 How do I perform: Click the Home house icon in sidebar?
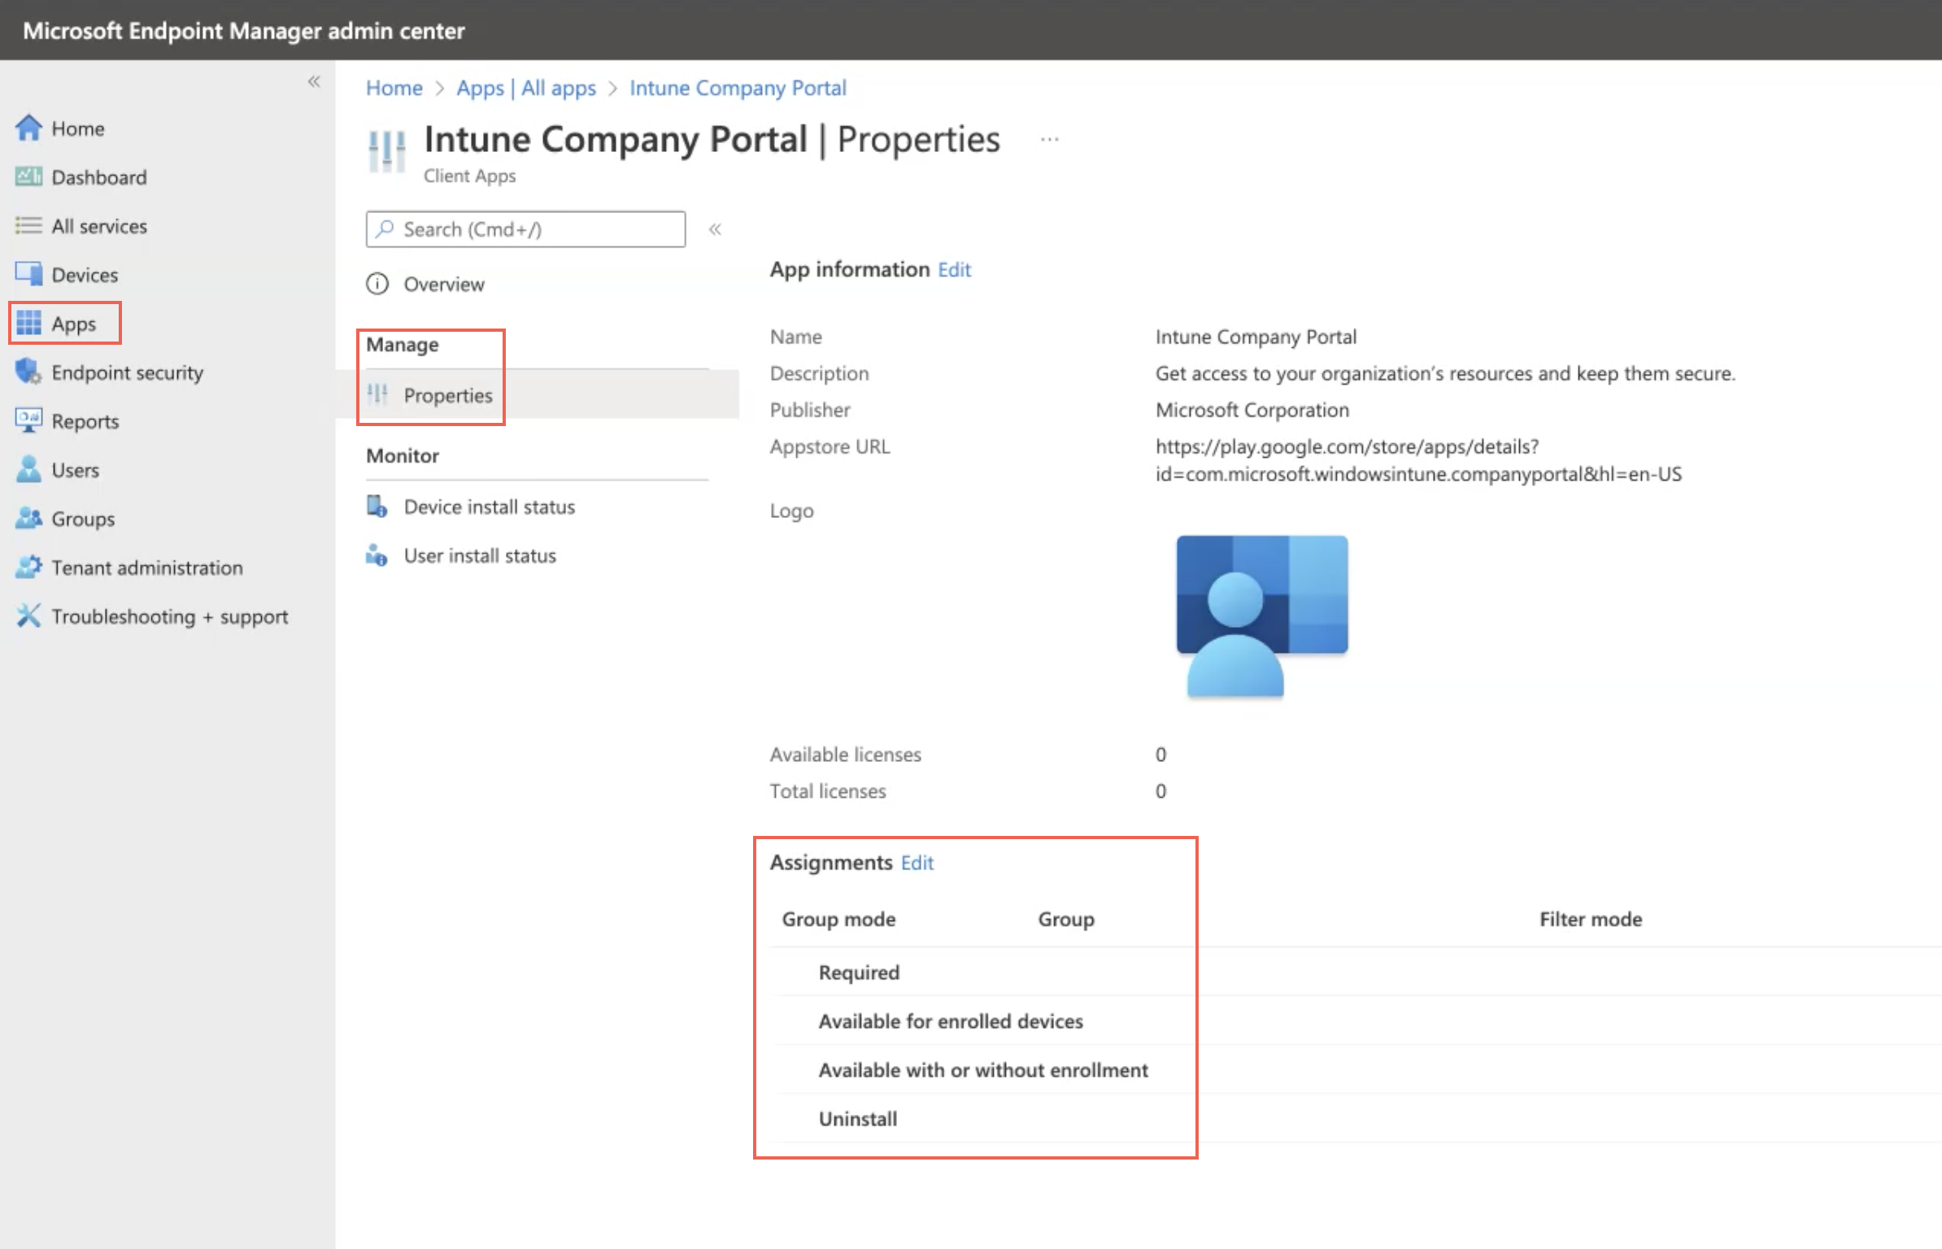coord(28,128)
